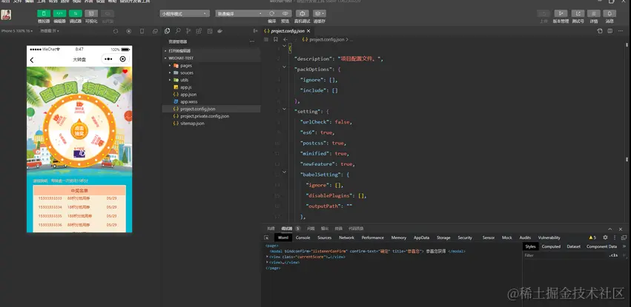Switch to the Vulnerability tab

pyautogui.click(x=549, y=237)
